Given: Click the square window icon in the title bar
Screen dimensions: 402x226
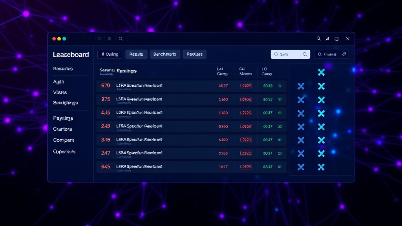Looking at the screenshot, I should point(336,39).
